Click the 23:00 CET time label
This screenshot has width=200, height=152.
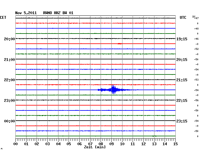pyautogui.click(x=10, y=101)
